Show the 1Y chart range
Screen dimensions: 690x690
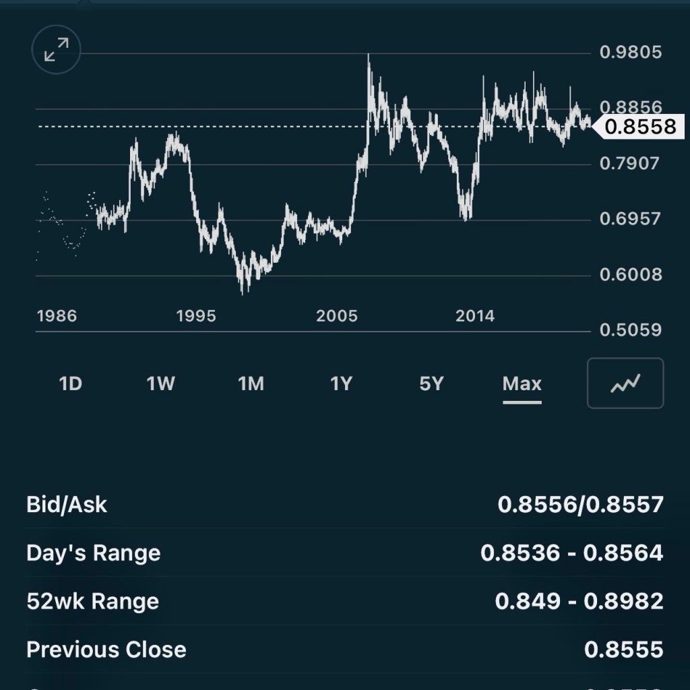pyautogui.click(x=341, y=384)
